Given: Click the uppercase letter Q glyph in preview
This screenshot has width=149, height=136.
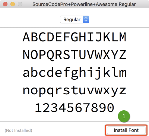Looking at the screenshot, I should (x=51, y=56).
